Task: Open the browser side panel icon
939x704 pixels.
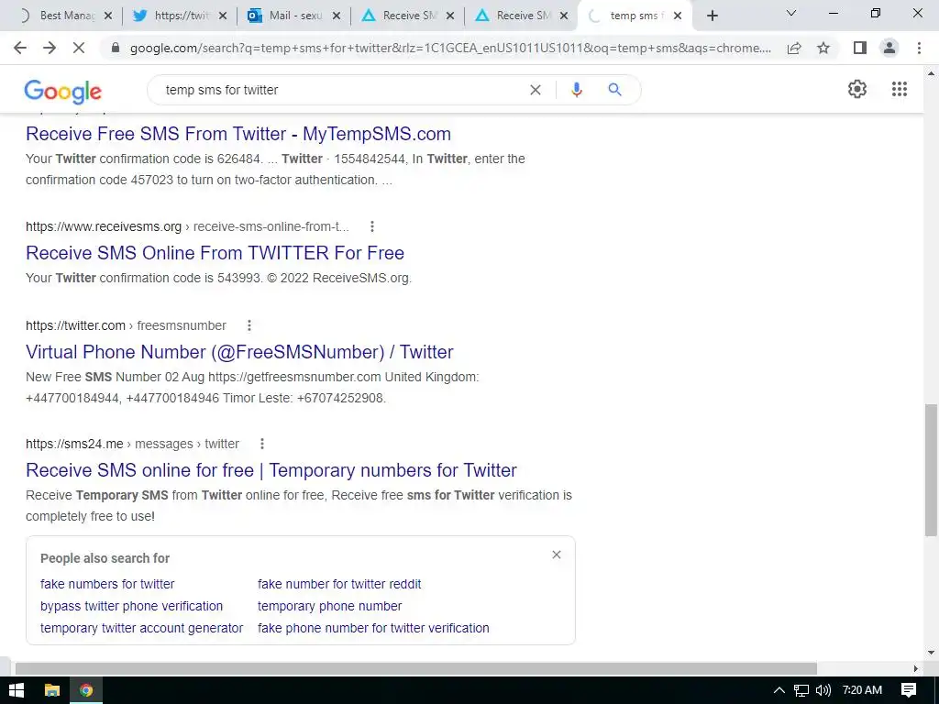Action: tap(860, 48)
